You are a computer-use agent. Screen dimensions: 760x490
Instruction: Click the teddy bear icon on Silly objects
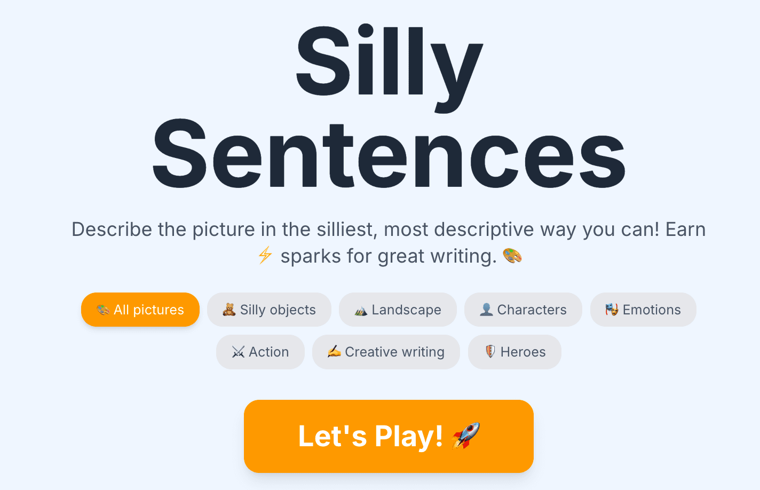[228, 310]
